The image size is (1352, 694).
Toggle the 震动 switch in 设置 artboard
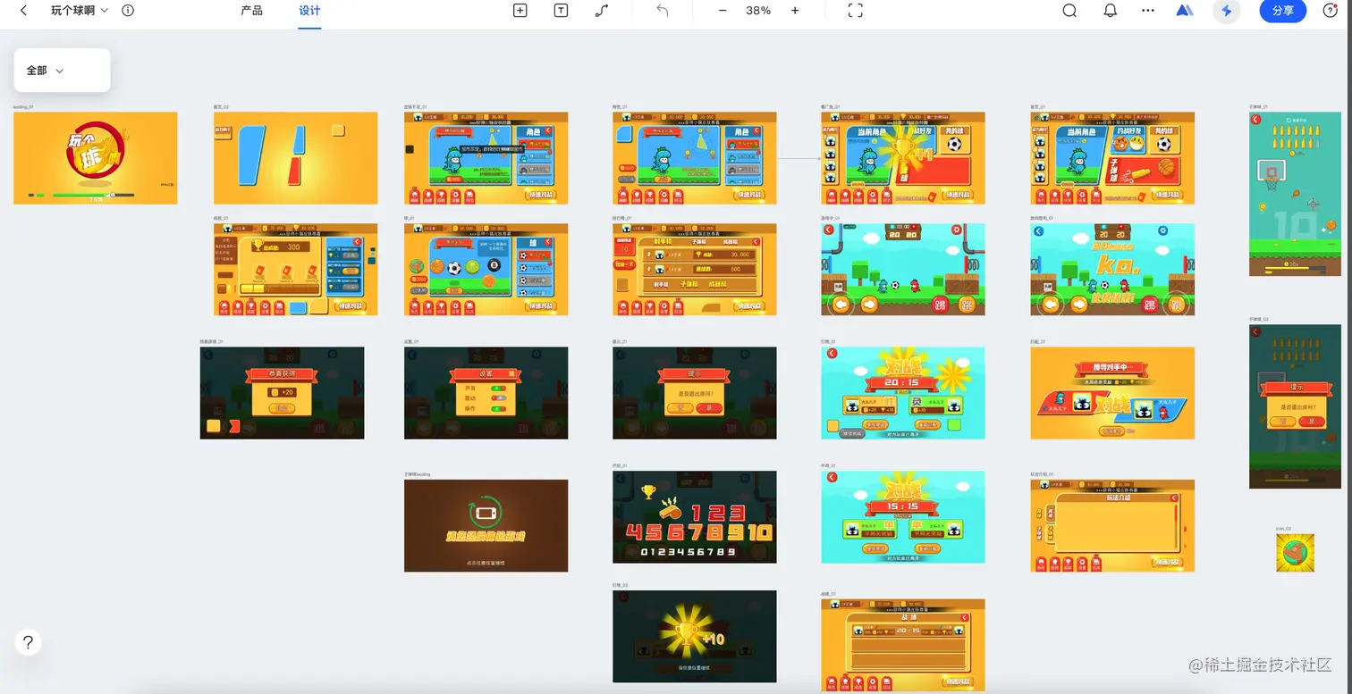point(498,397)
